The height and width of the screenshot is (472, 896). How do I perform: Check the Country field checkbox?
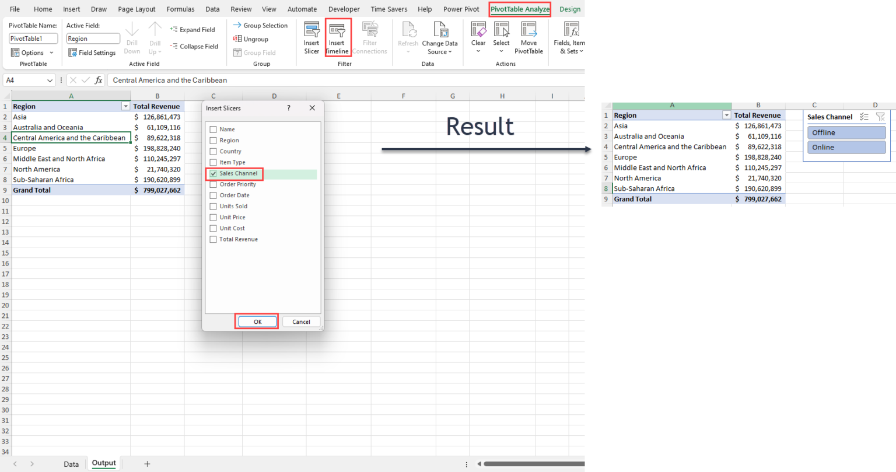pyautogui.click(x=213, y=151)
